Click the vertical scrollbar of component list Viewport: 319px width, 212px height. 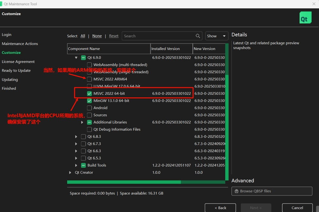pos(227,112)
